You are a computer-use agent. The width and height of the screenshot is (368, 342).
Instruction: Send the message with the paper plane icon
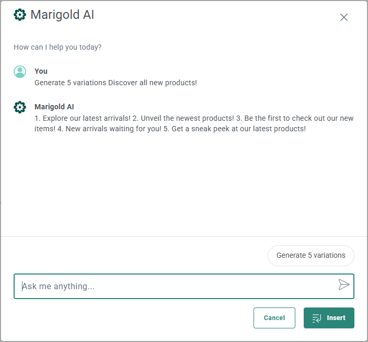point(343,284)
